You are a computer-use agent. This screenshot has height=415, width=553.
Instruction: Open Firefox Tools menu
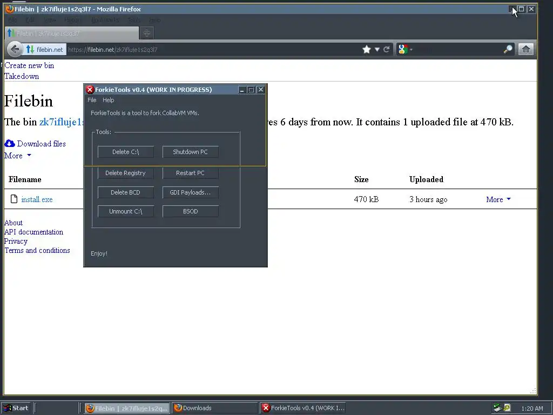tap(134, 20)
